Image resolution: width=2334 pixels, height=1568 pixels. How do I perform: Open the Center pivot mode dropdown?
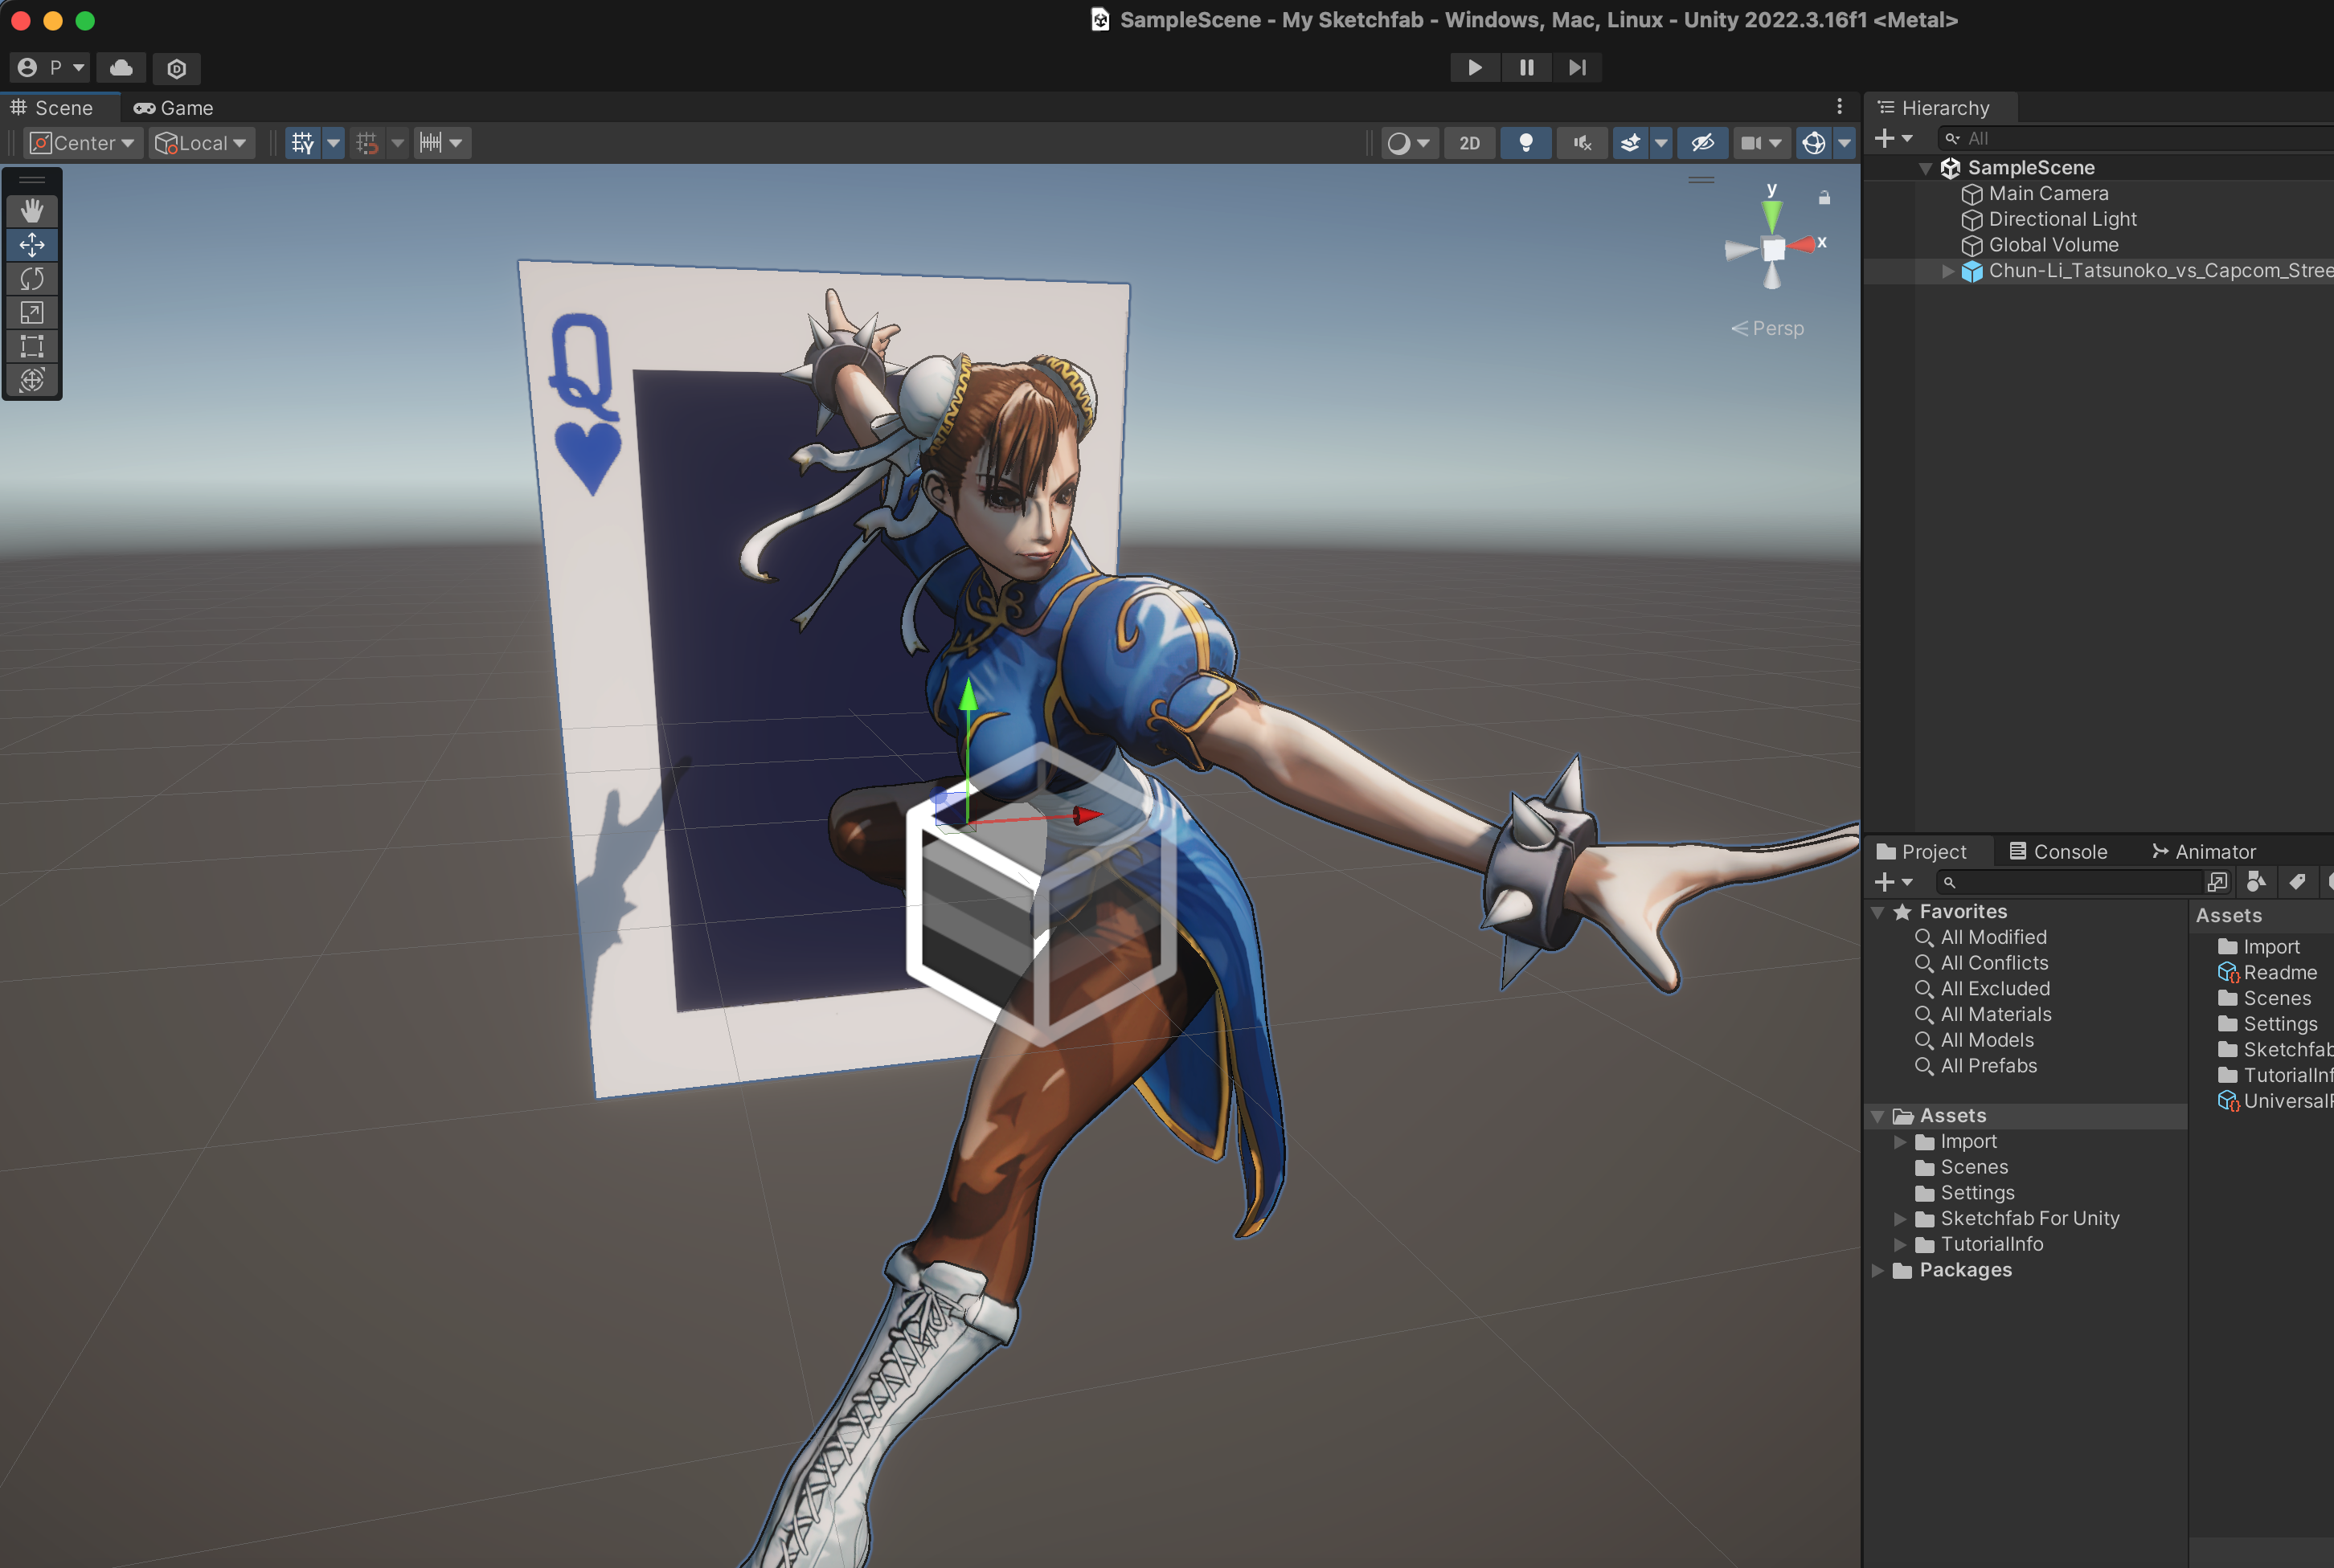point(83,143)
